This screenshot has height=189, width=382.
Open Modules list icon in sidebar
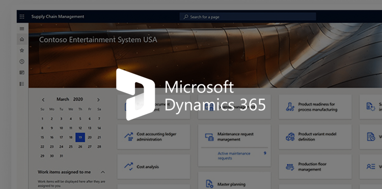22,84
